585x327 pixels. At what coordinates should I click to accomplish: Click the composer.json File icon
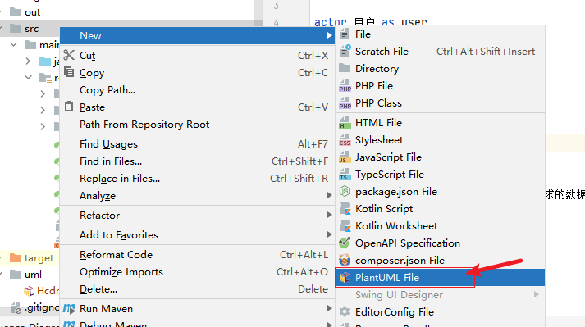click(345, 260)
